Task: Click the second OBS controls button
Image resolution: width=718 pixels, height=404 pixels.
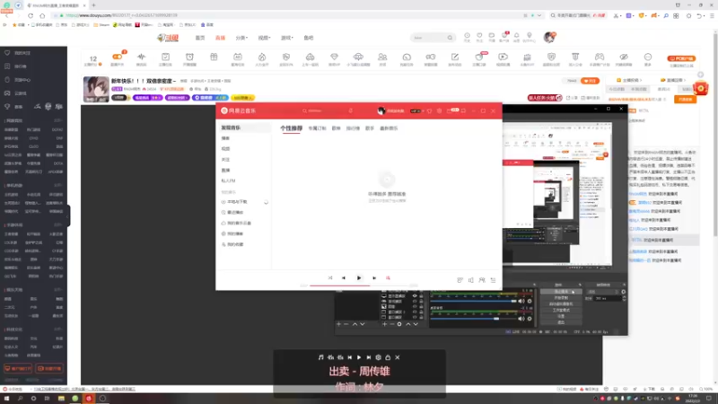Action: tap(561, 298)
